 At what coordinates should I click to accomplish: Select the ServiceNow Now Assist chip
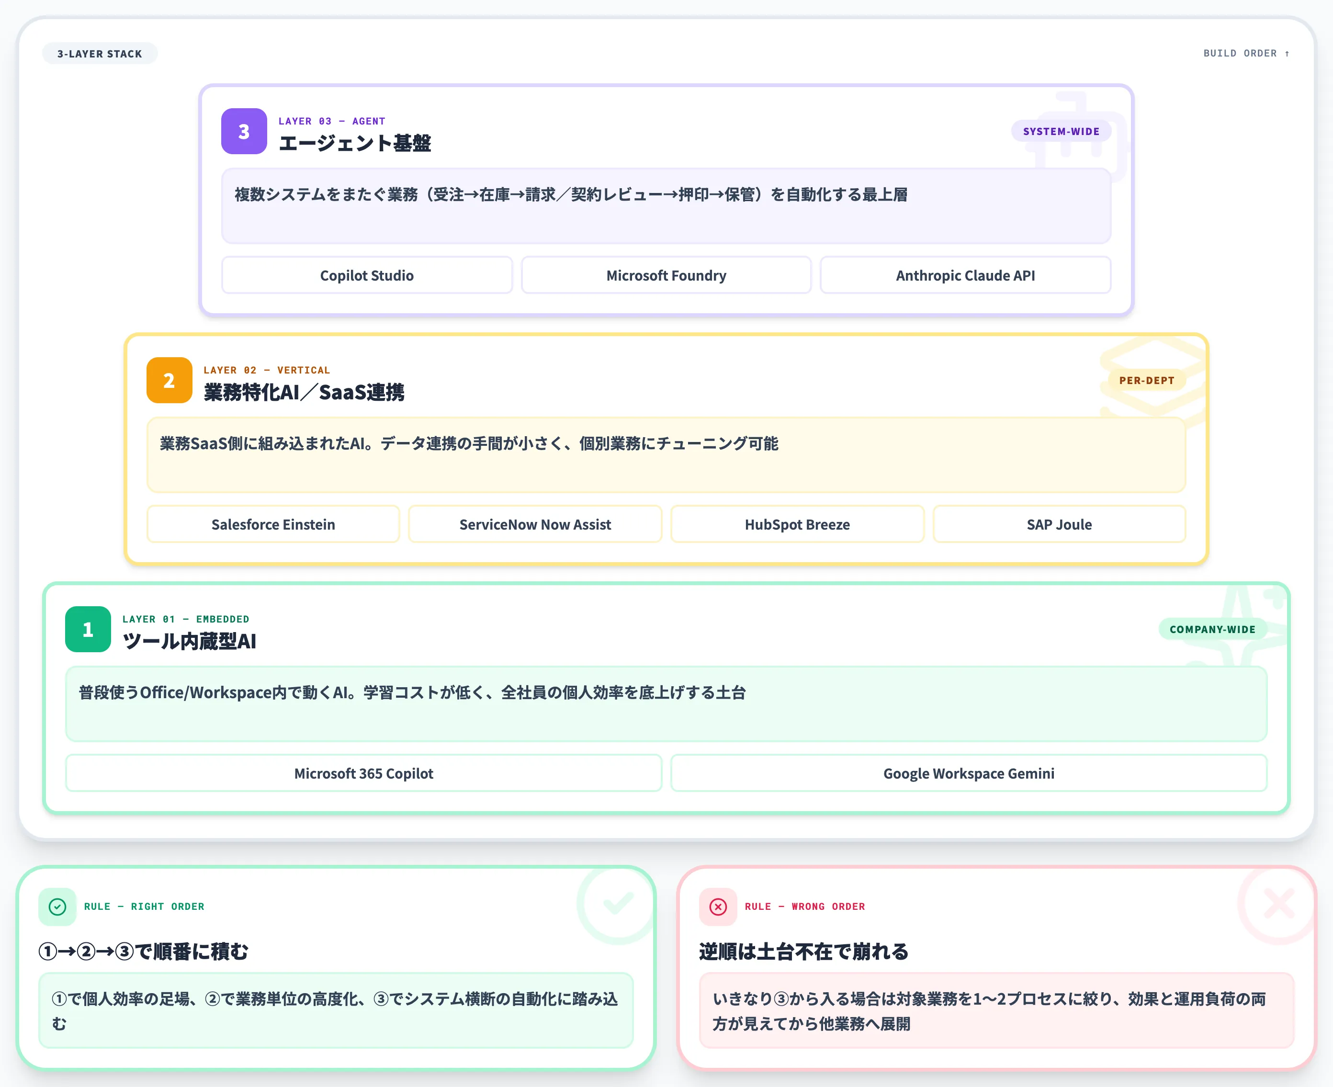[535, 524]
